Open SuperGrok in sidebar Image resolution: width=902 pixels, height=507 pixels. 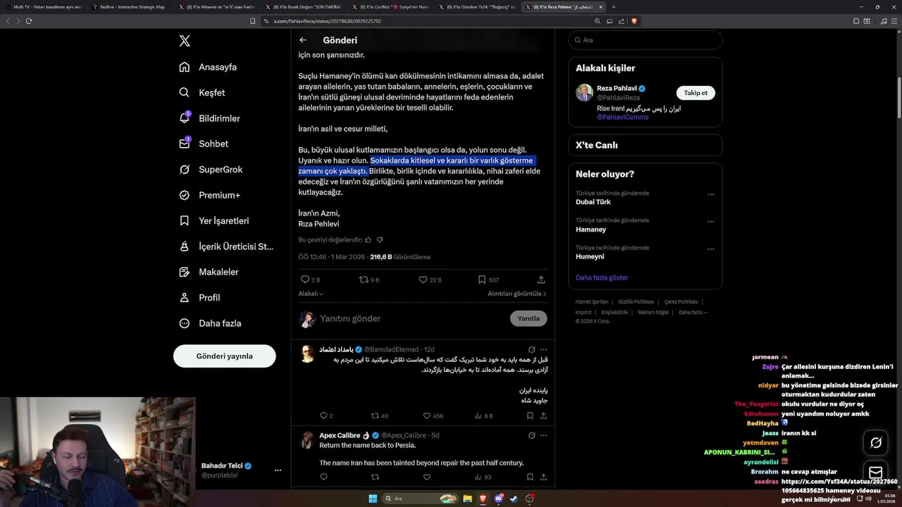point(211,170)
